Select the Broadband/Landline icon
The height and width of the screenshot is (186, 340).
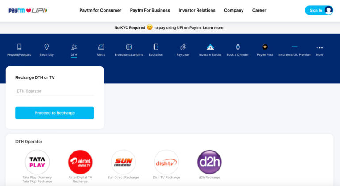(x=129, y=47)
